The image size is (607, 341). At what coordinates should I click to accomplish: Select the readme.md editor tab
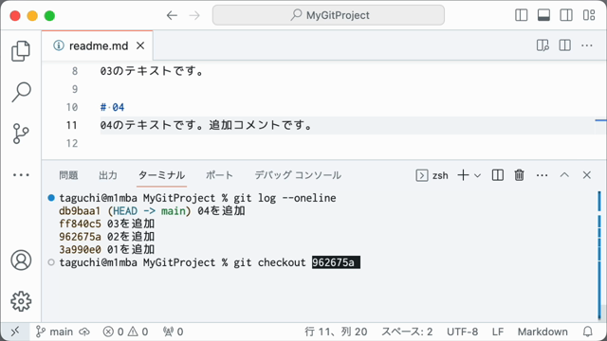[x=97, y=45]
